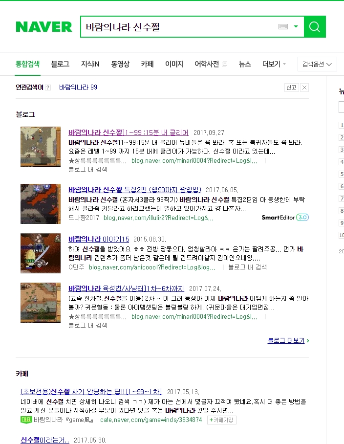Click the 신고 button
The width and height of the screenshot is (344, 444).
pyautogui.click(x=291, y=88)
